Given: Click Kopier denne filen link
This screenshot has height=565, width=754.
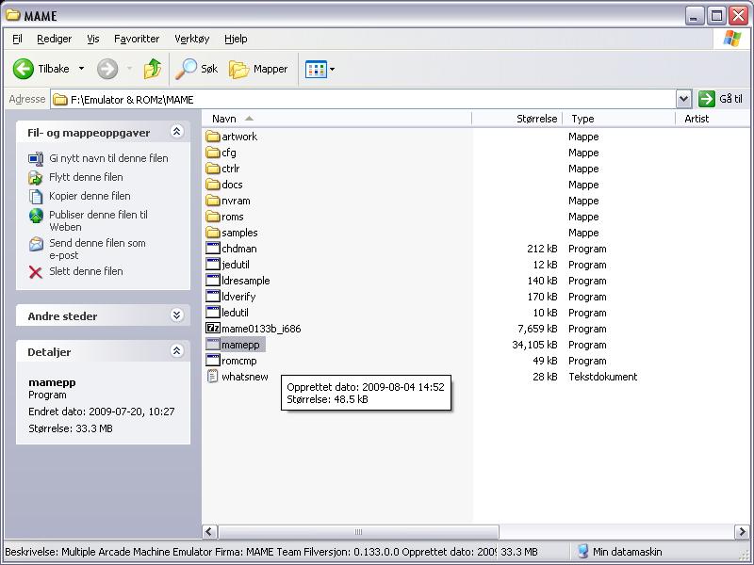Looking at the screenshot, I should (x=90, y=196).
